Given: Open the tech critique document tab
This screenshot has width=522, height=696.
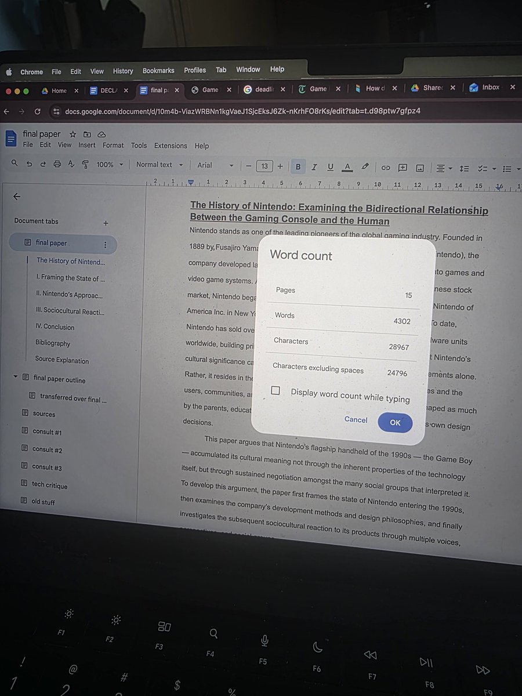Looking at the screenshot, I should [x=49, y=485].
